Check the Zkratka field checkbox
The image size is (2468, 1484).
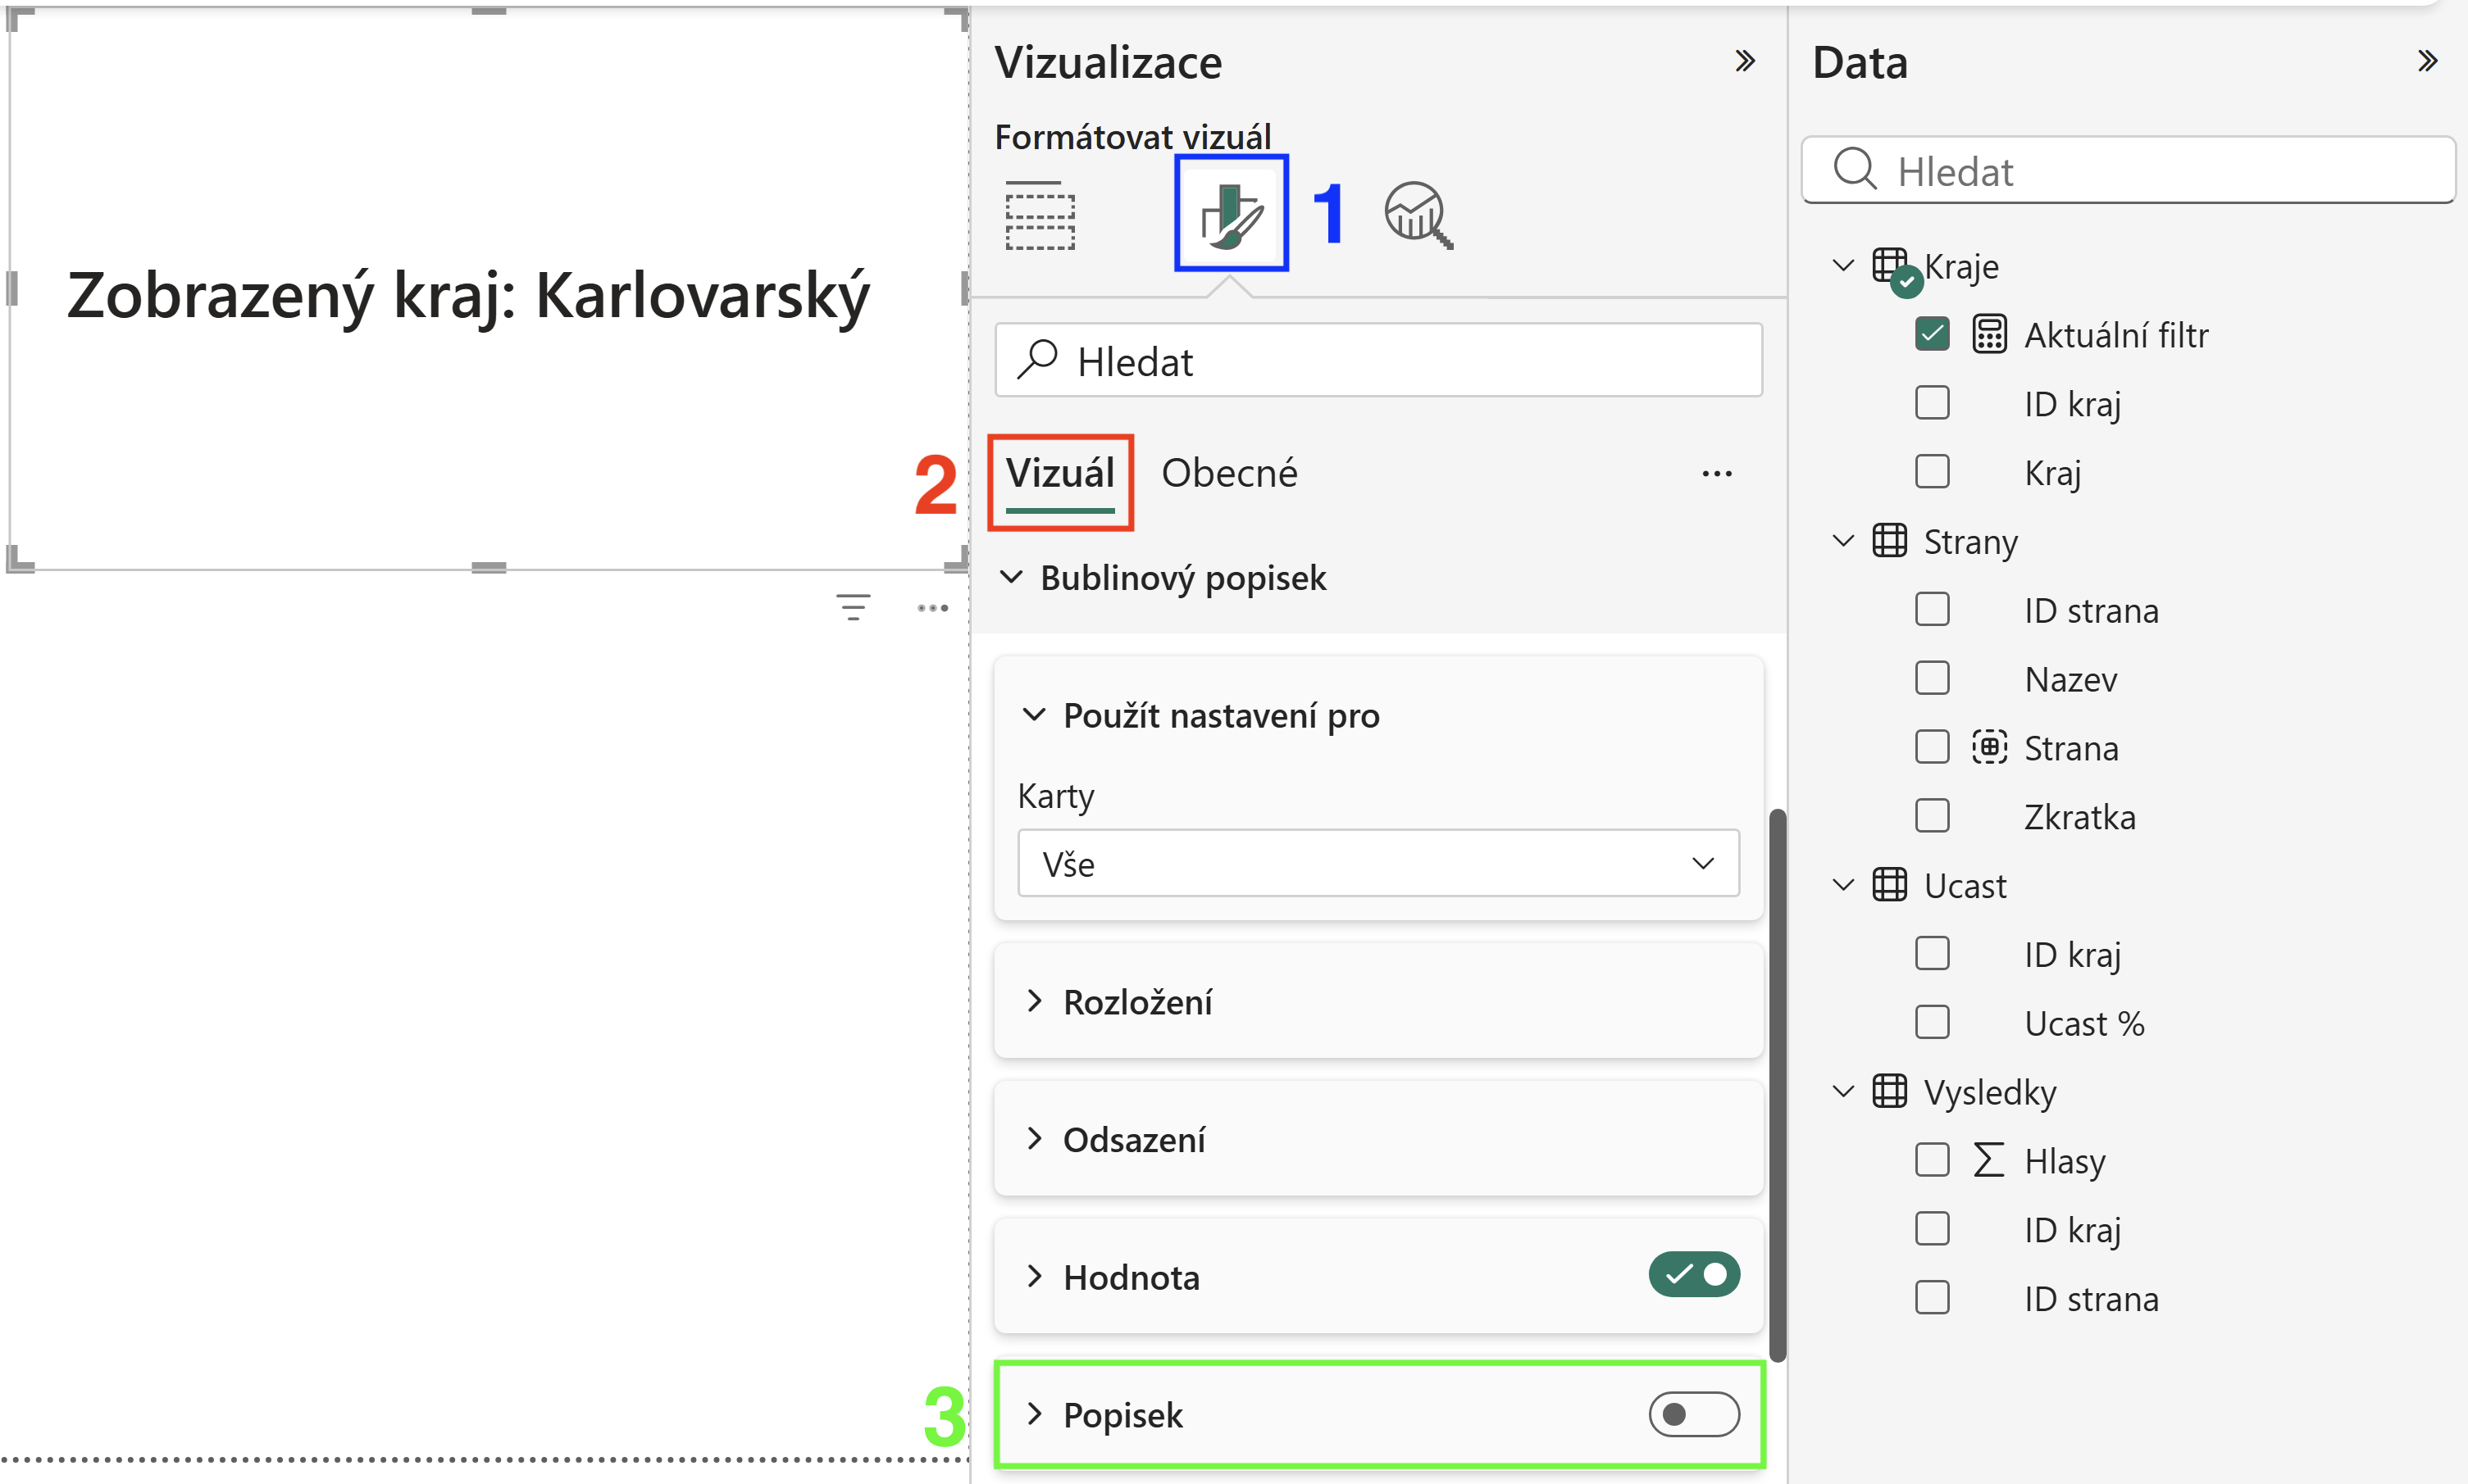[x=1932, y=816]
